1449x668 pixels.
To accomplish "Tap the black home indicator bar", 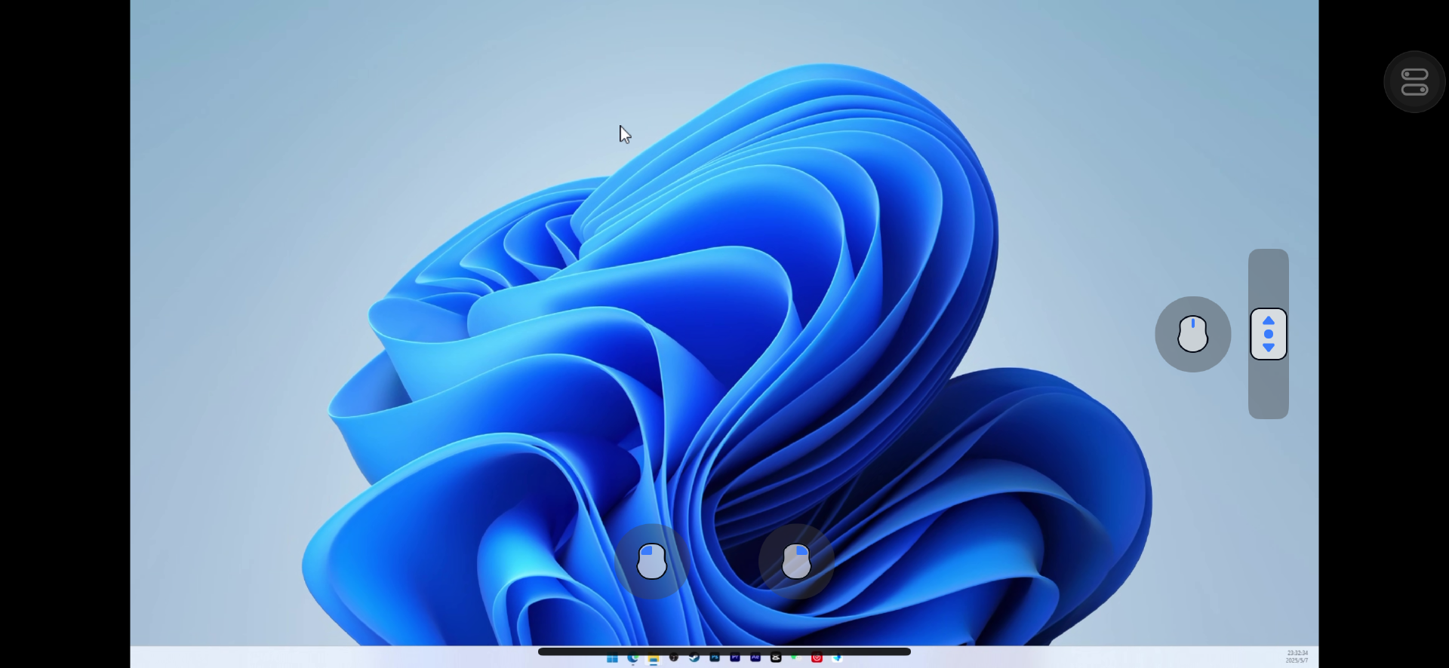I will point(724,651).
